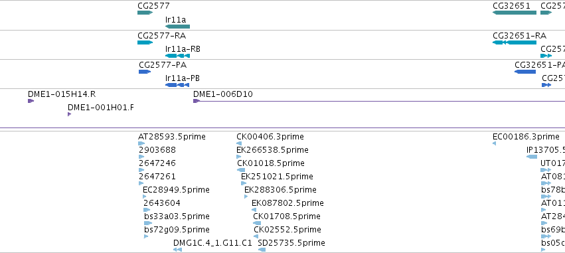565x253 pixels.
Task: Click the DMG1C.4_1.G11.C1 double arrow glyph
Action: [177, 250]
